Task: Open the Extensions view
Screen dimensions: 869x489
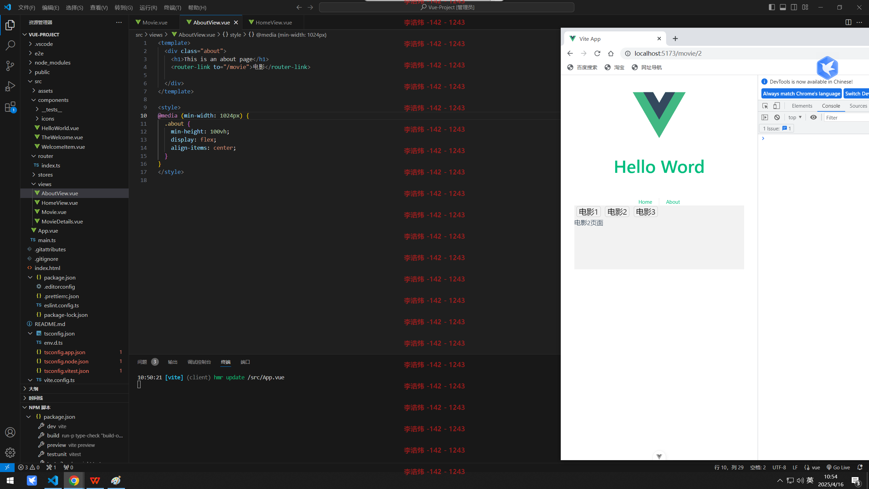Action: click(10, 107)
